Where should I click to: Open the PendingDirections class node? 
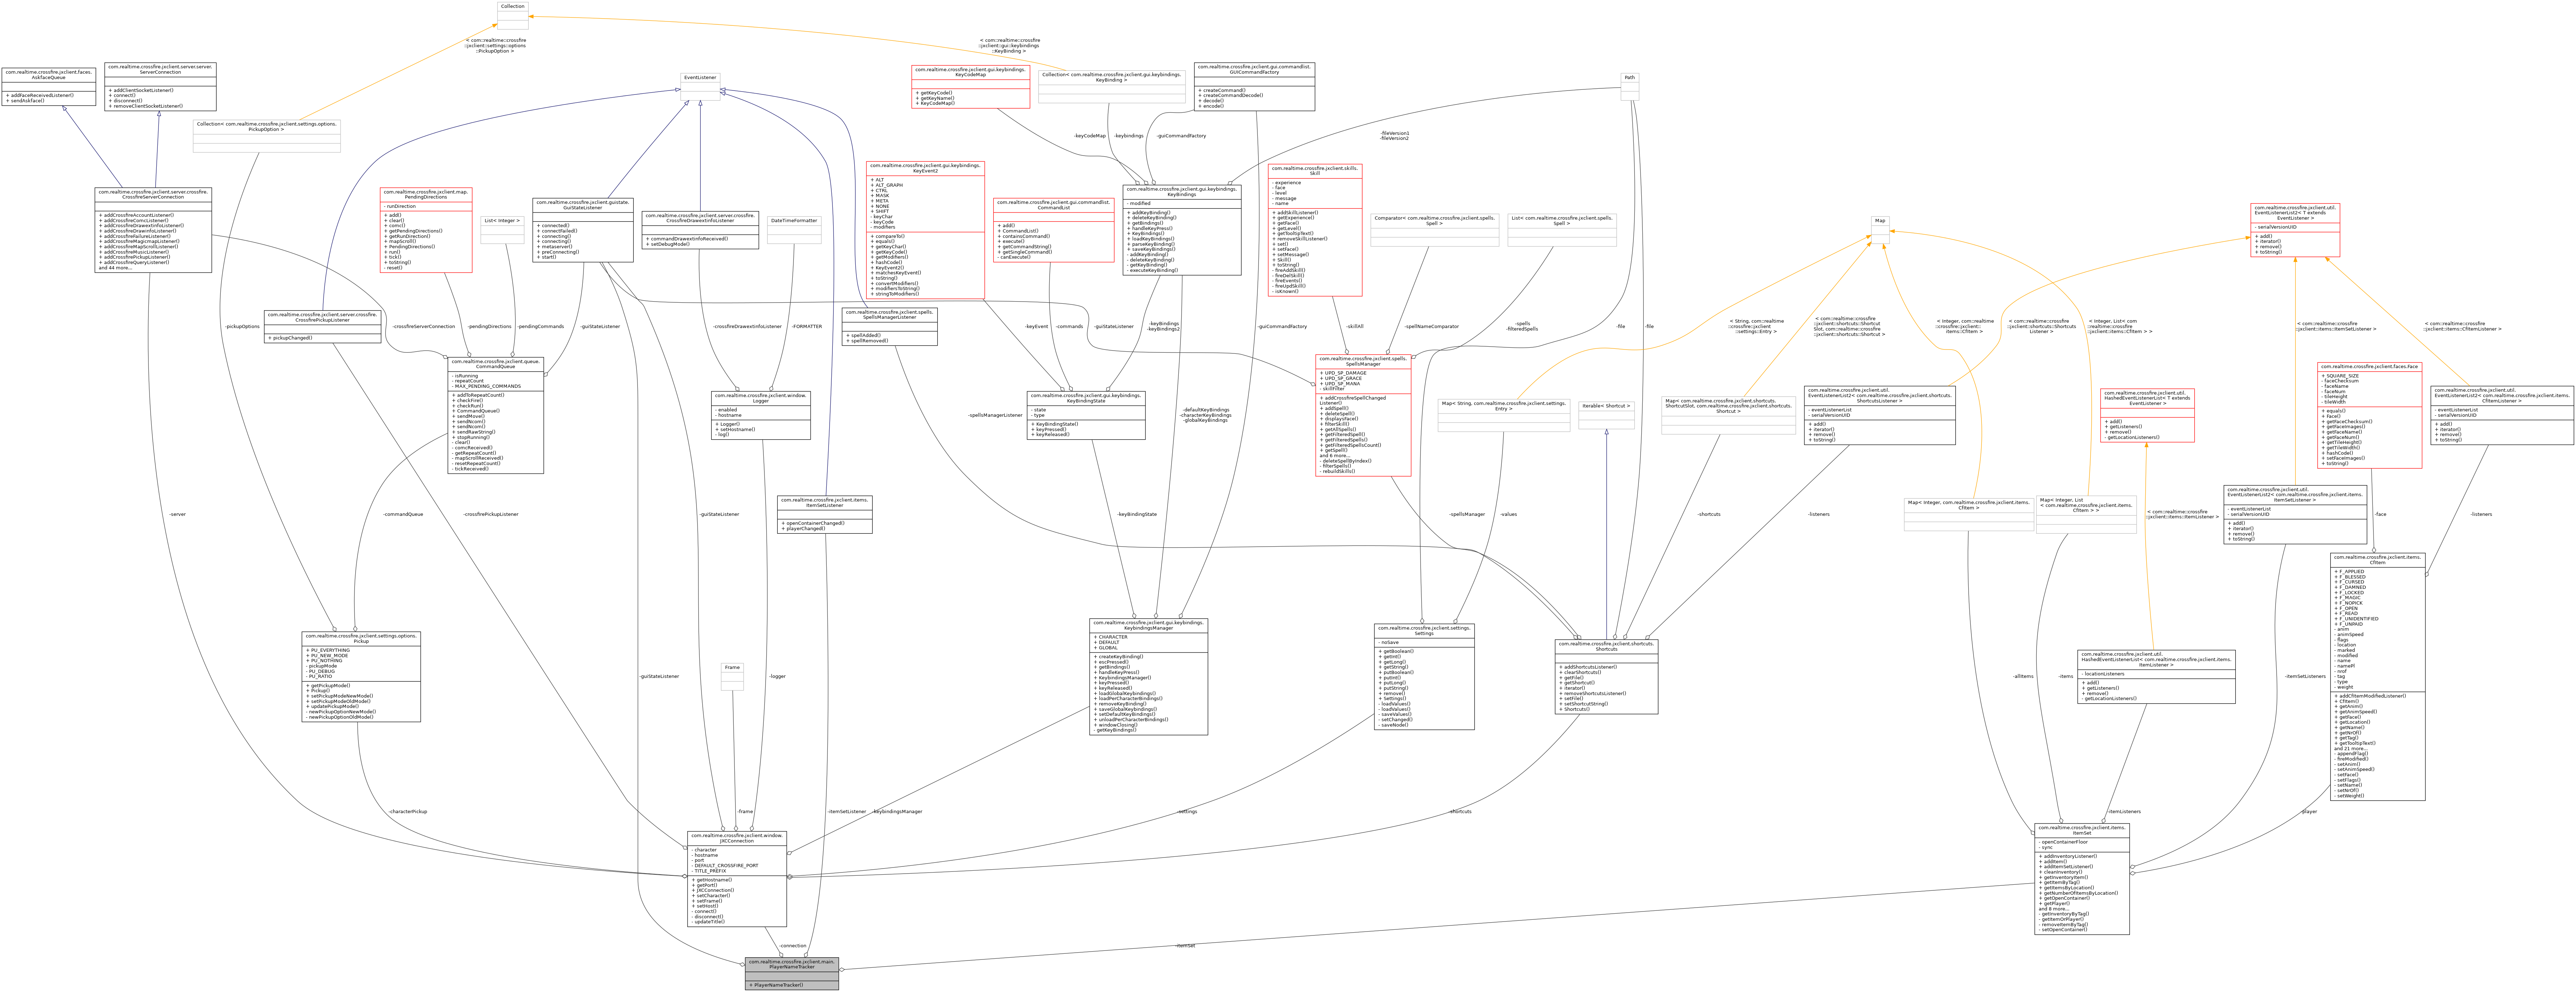(x=426, y=230)
